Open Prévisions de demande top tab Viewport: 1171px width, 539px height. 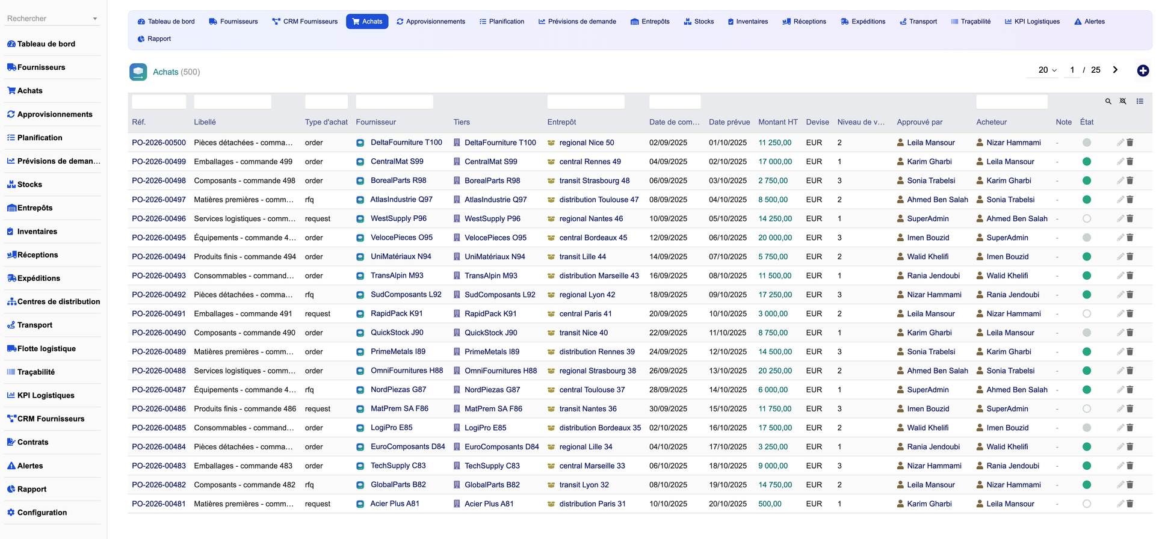click(x=577, y=22)
